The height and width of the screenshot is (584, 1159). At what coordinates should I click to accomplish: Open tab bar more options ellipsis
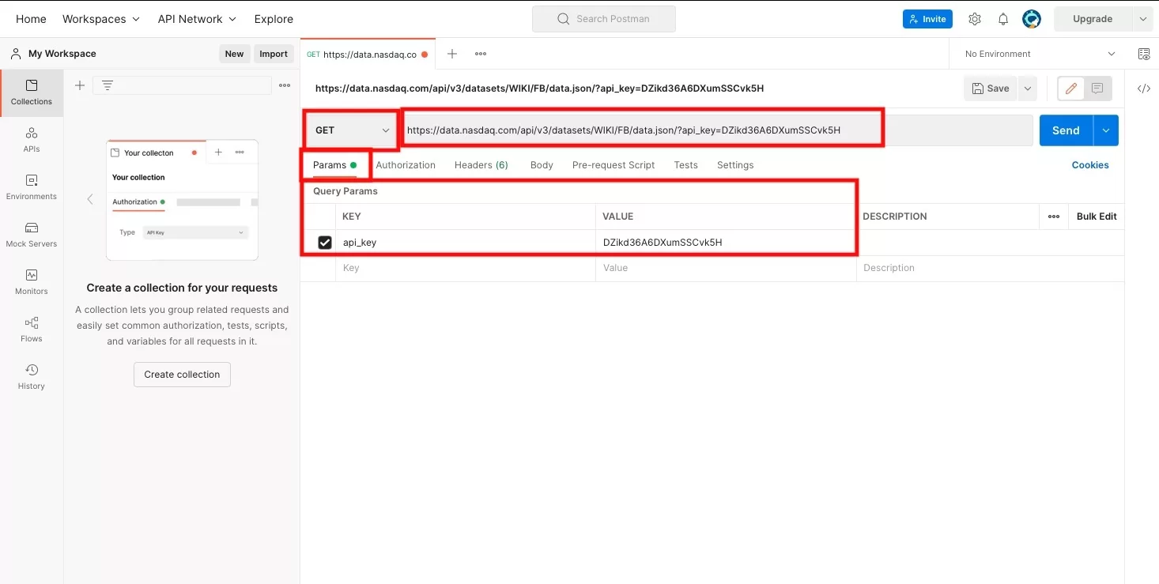pyautogui.click(x=481, y=54)
